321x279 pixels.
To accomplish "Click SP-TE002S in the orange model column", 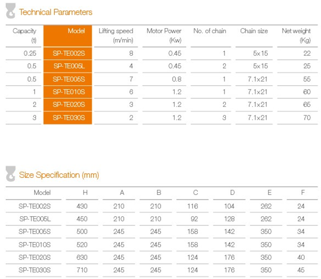I will tap(68, 54).
